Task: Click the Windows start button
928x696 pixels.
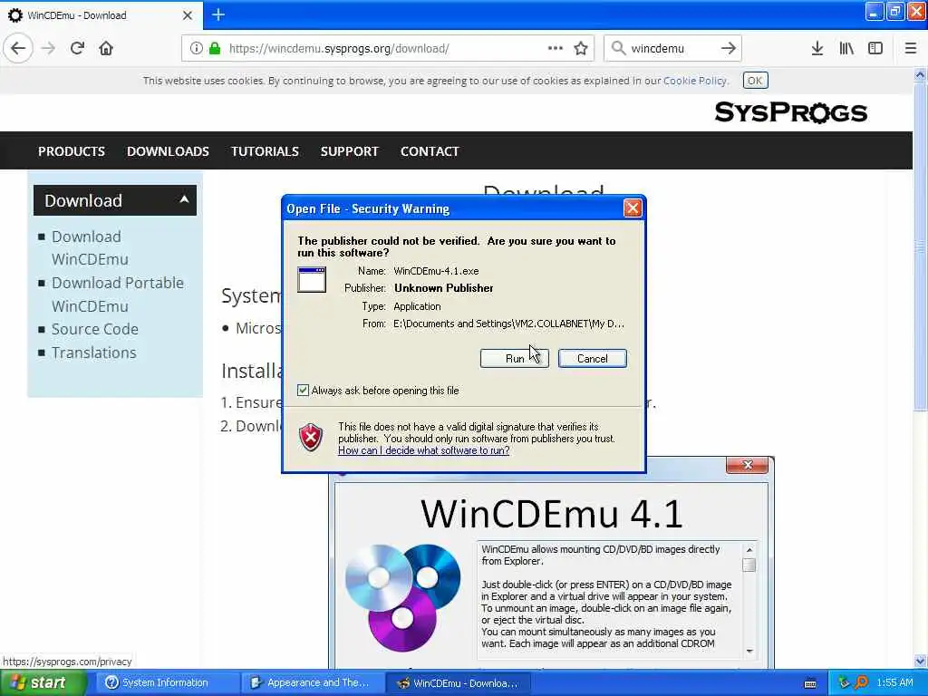Action: (x=42, y=682)
